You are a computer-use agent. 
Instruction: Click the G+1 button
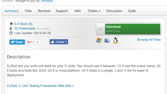(x=30, y=42)
